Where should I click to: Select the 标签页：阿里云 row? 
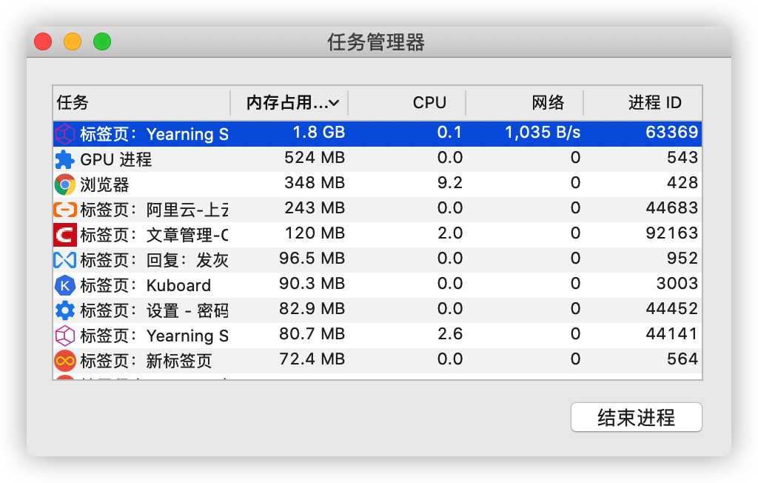click(377, 210)
